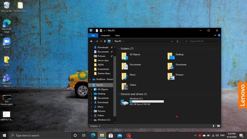Select Windows (C:) drive icon
Image resolution: width=247 pixels, height=139 pixels.
click(x=124, y=102)
